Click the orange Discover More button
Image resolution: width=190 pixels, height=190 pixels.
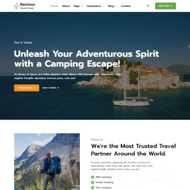point(27,88)
